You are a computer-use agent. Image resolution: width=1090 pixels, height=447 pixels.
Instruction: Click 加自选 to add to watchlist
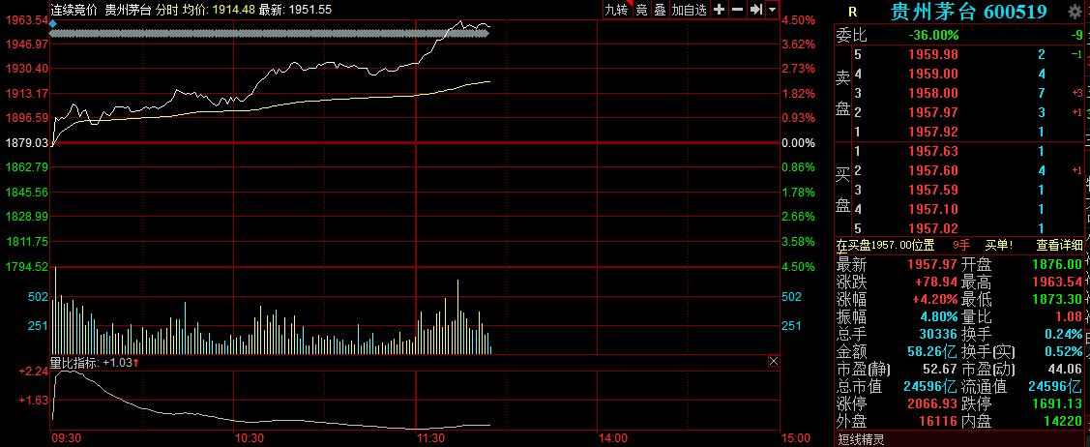pyautogui.click(x=689, y=10)
